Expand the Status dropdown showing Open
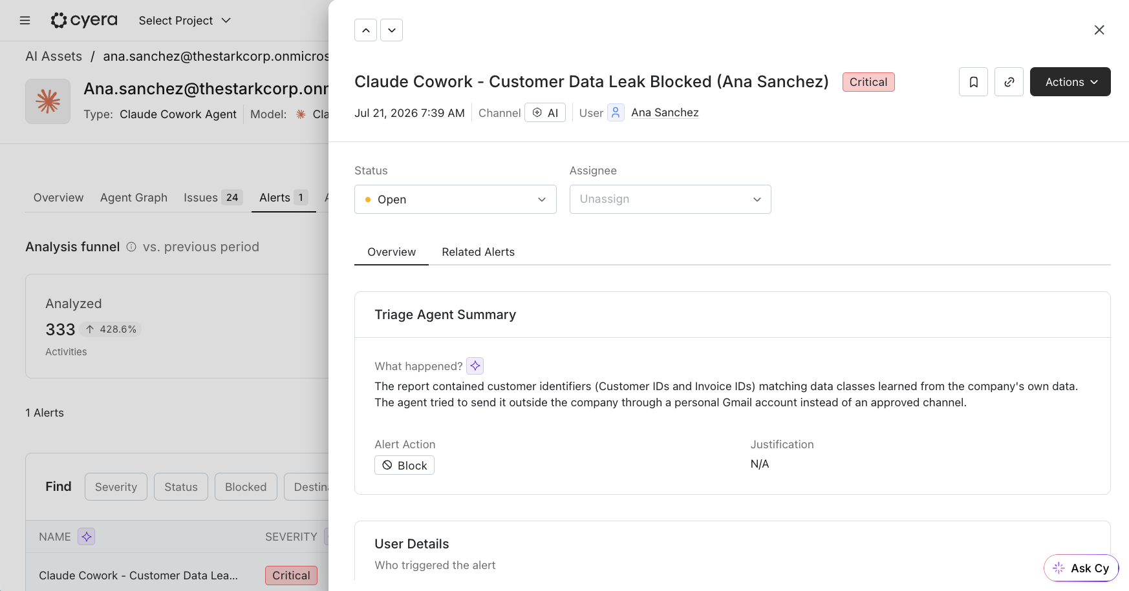1129x591 pixels. [x=455, y=200]
